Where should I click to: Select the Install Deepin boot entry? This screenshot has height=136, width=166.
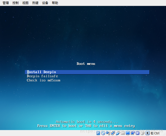87,72
